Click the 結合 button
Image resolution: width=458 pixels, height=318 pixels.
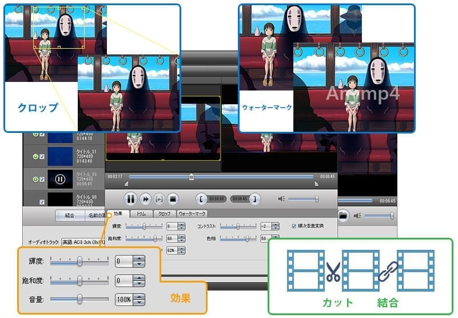coord(70,216)
